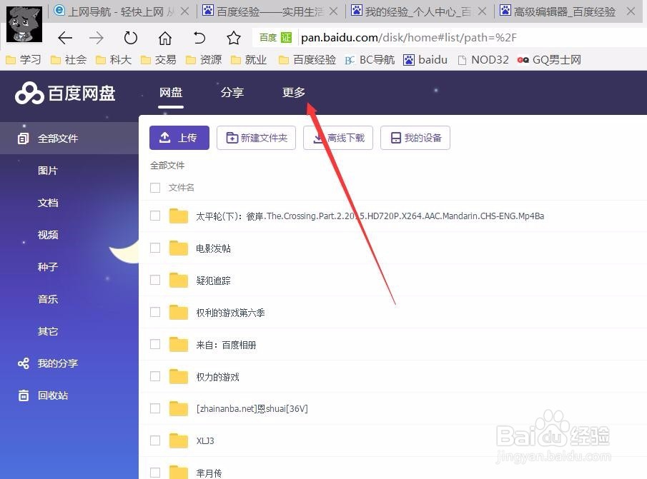The height and width of the screenshot is (479, 647).
Task: Open the 社会 bookmark folder
Action: pos(69,60)
